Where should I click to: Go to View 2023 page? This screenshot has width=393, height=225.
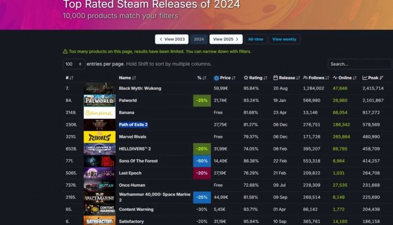pyautogui.click(x=172, y=39)
